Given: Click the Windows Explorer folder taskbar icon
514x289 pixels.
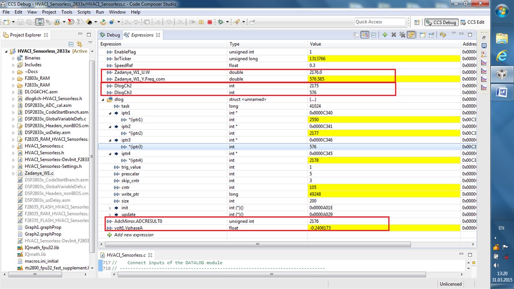Looking at the screenshot, I should point(501,38).
